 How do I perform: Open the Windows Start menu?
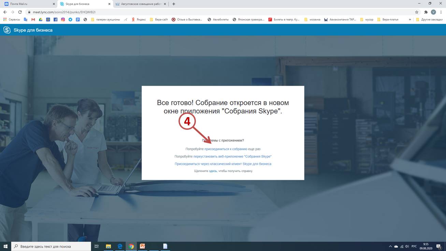5,246
